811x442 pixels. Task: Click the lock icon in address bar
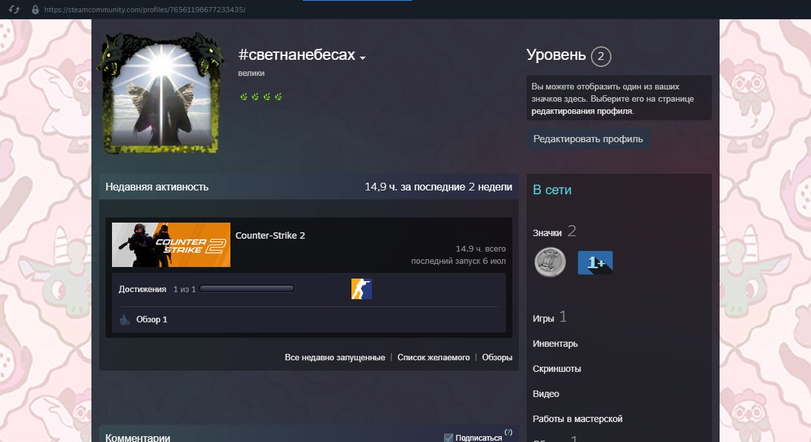[35, 10]
